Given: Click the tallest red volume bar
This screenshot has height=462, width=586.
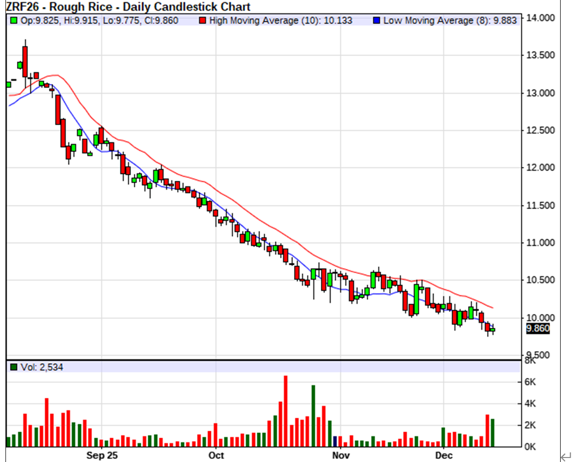Looking at the screenshot, I should (x=286, y=411).
